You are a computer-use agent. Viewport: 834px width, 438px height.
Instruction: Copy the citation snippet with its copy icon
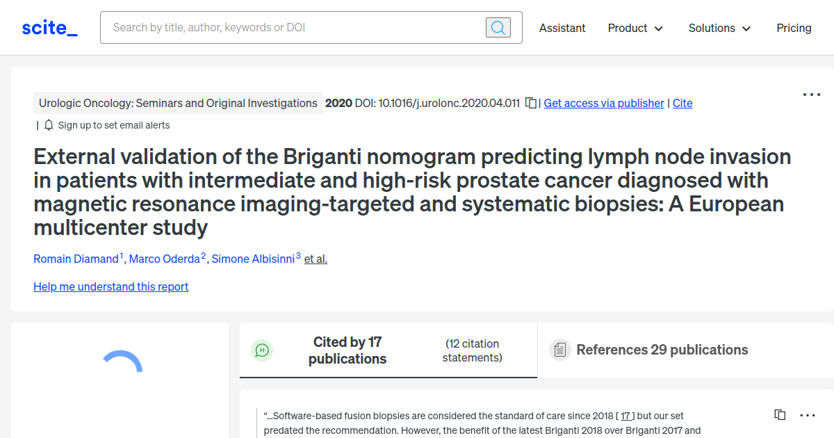pos(779,414)
